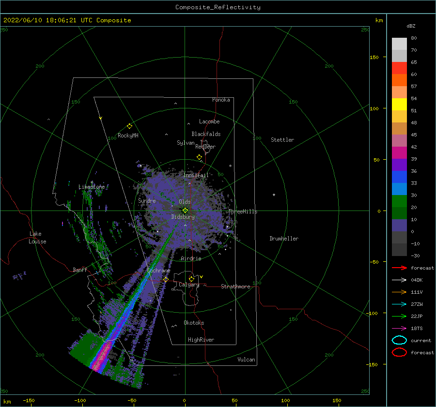436x407 pixels.
Task: Click the yellow diamond marker near RockyMH
Action: [129, 126]
